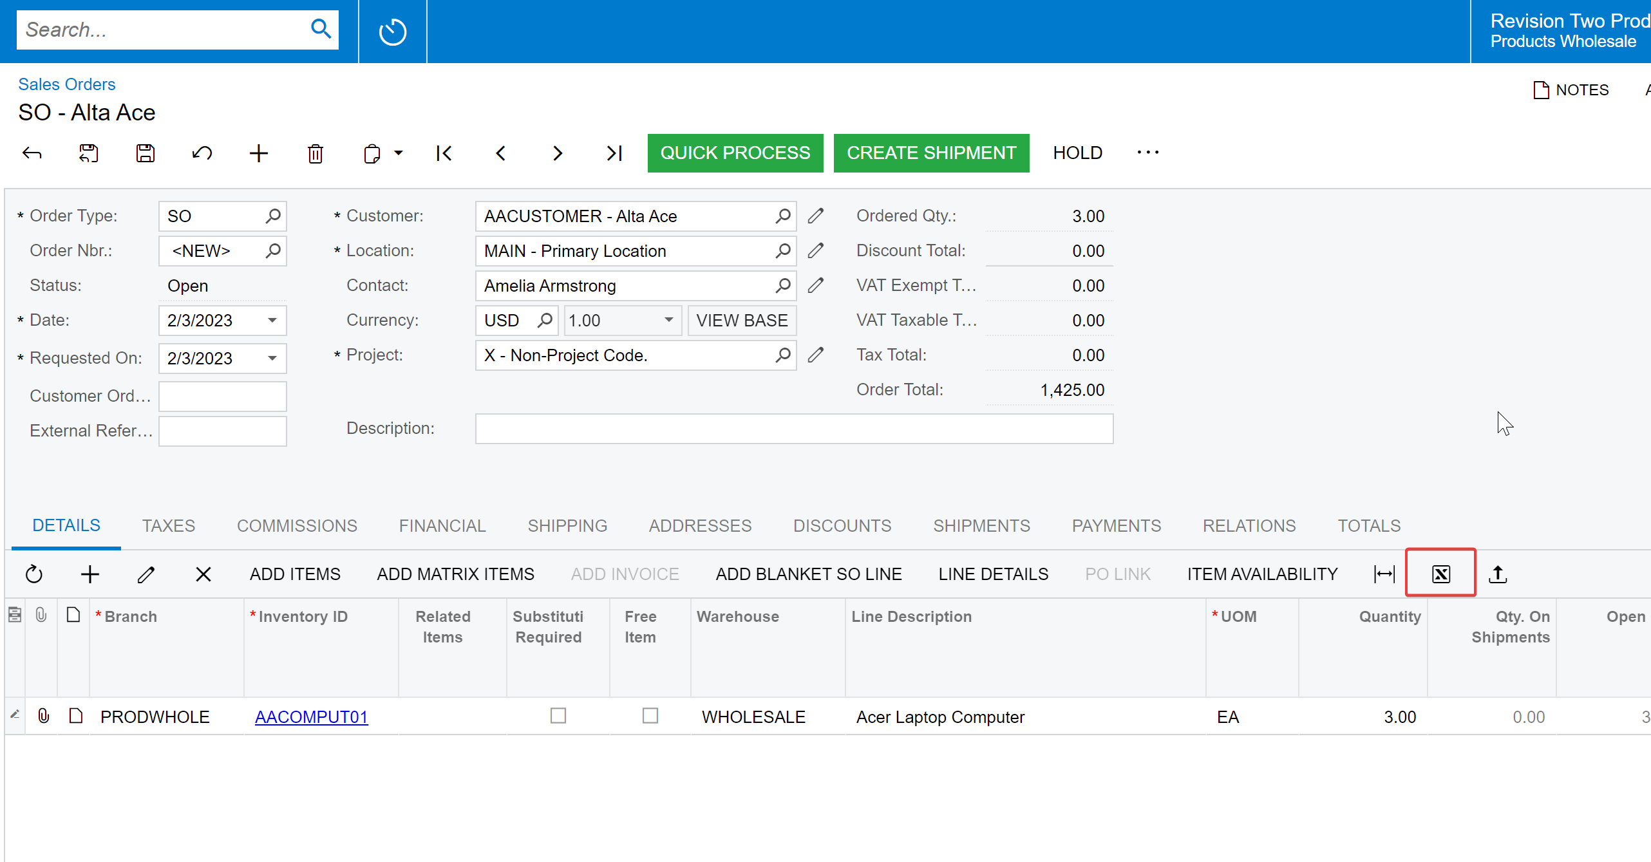
Task: Click the Undo icon in toolbar
Action: [x=202, y=153]
